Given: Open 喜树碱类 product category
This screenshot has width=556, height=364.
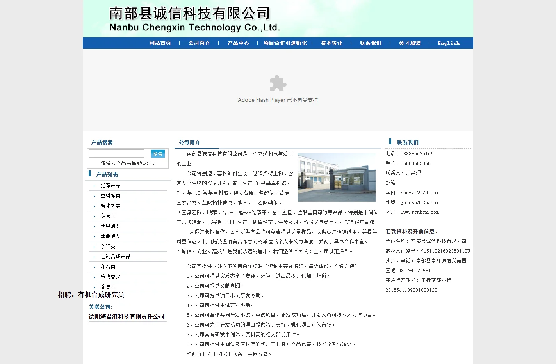Looking at the screenshot, I should click(x=110, y=195).
